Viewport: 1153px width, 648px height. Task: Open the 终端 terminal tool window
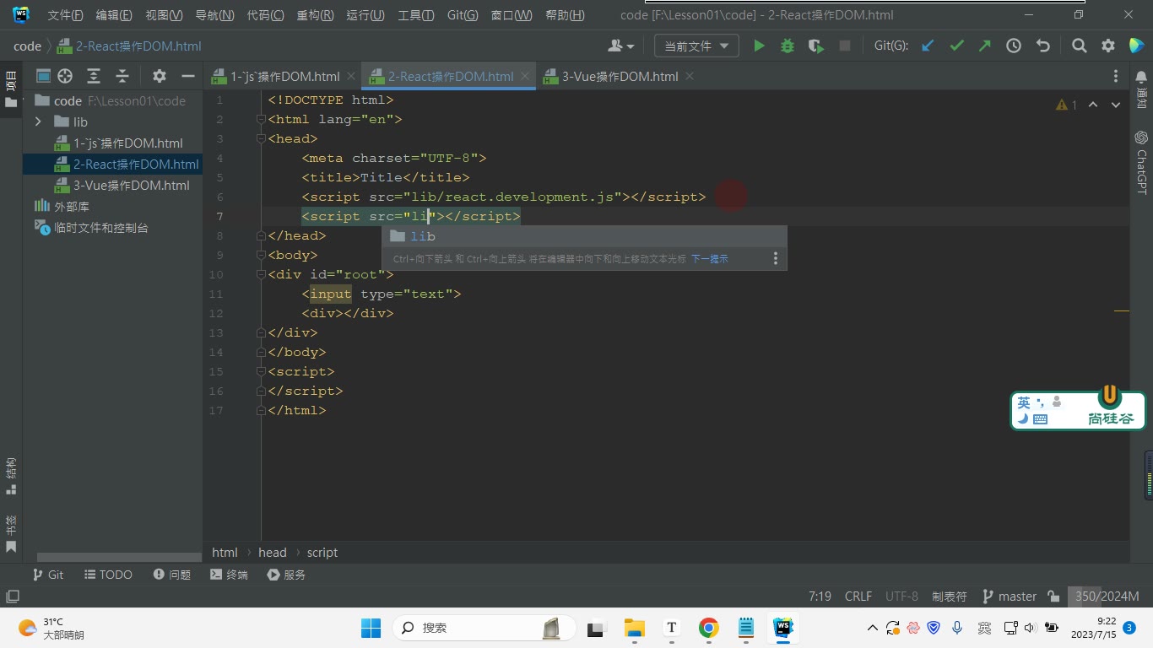point(229,575)
